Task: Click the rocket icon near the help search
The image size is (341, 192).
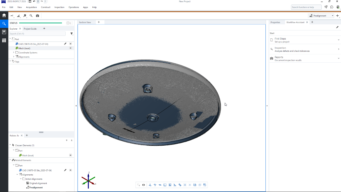Action: pos(326,7)
